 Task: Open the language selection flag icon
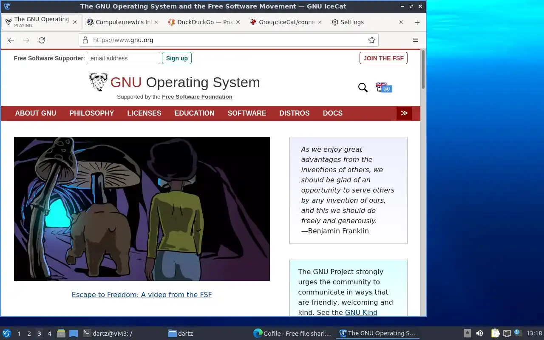384,88
